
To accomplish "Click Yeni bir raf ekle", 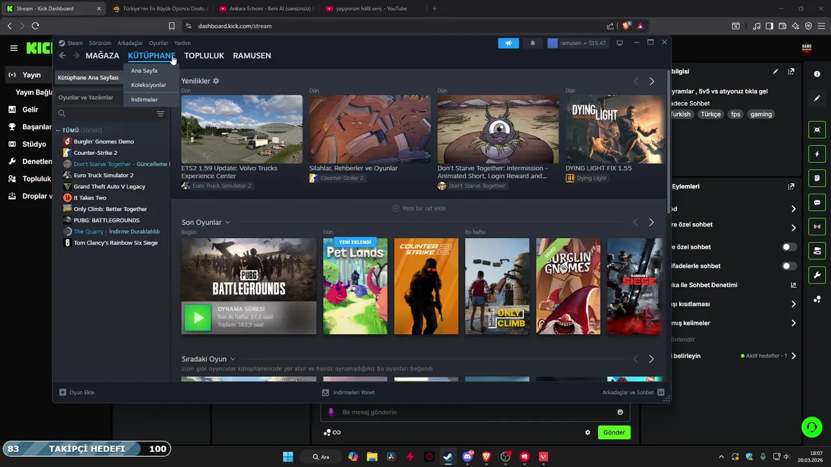I will (419, 208).
